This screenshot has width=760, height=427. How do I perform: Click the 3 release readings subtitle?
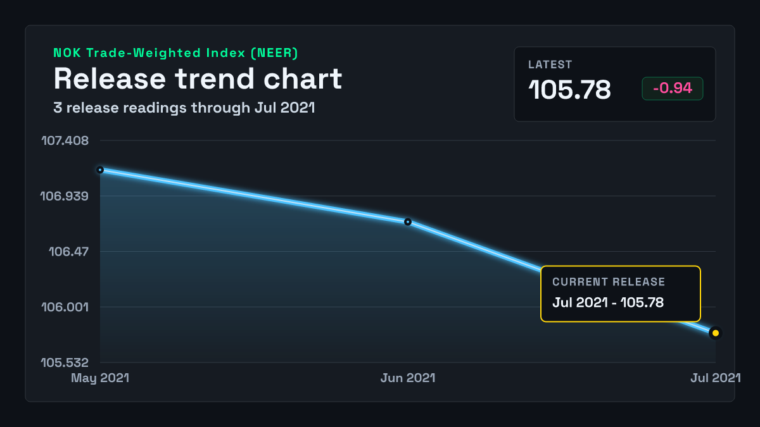[184, 108]
